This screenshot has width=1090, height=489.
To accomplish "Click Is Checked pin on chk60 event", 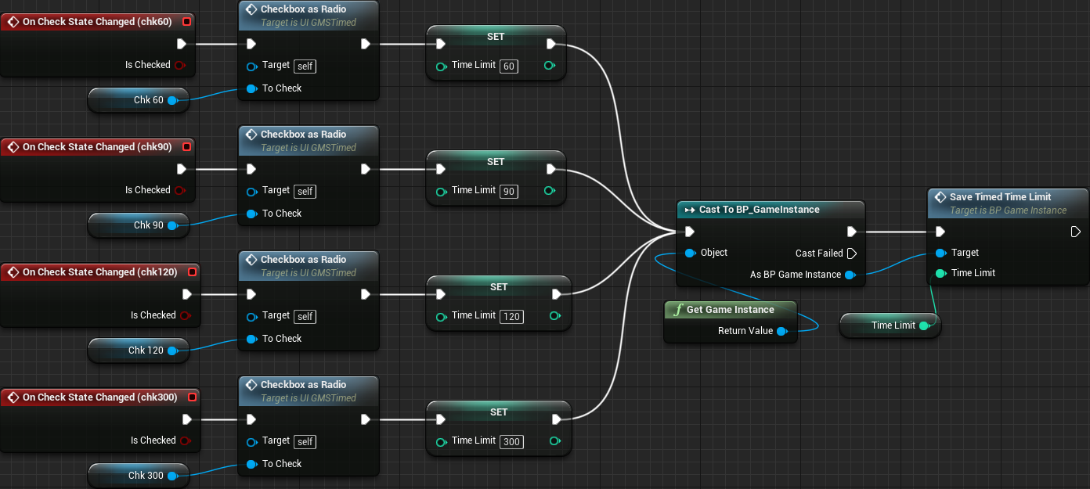I will click(179, 65).
